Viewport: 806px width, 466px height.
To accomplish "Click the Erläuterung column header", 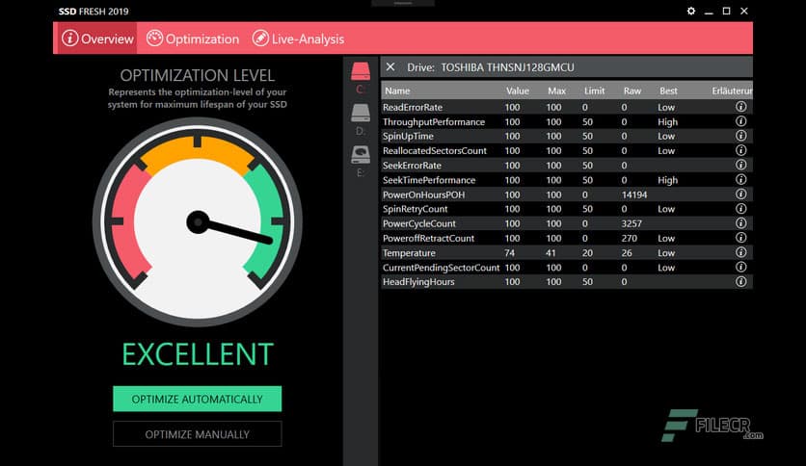I will [732, 91].
